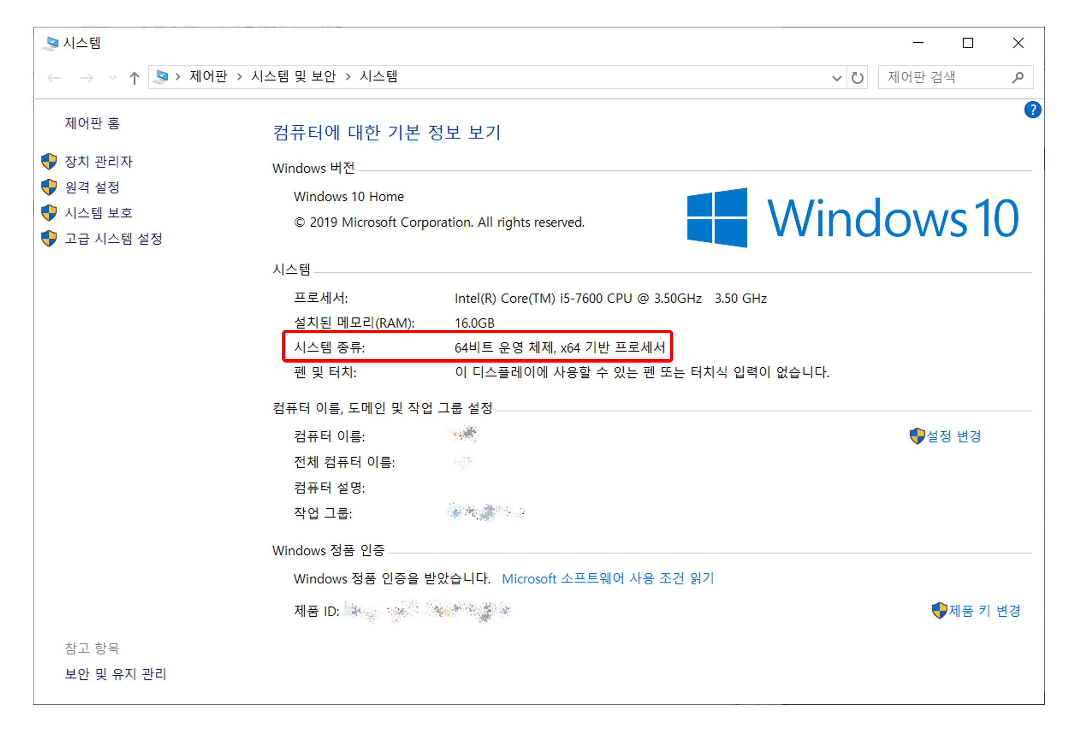
Task: Open 시스템 보호 link
Action: (x=99, y=213)
